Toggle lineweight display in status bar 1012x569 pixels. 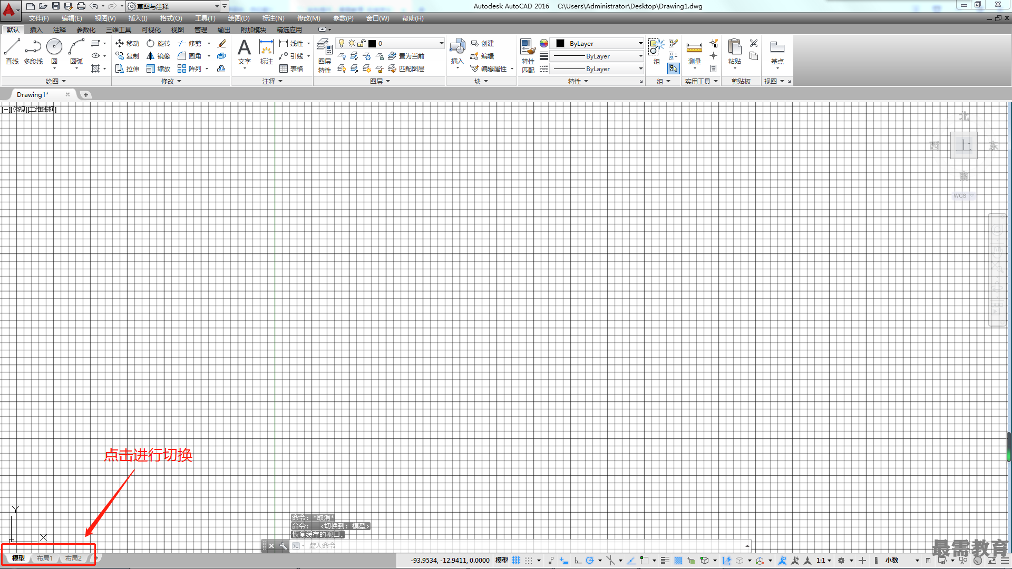pyautogui.click(x=665, y=561)
